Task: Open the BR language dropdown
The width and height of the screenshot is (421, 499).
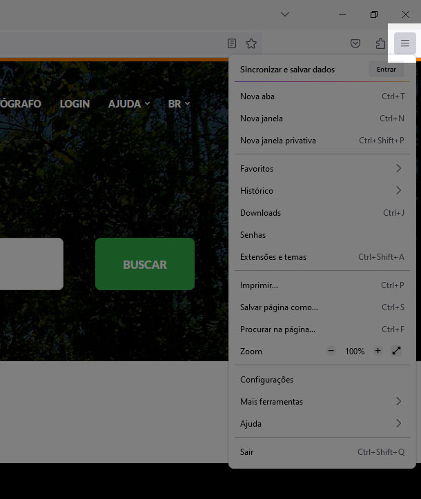Action: click(179, 104)
